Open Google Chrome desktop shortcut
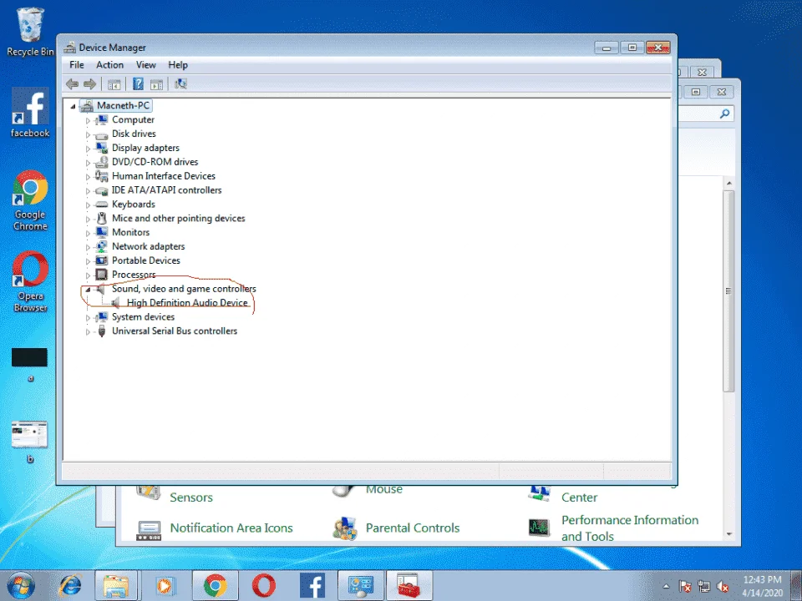 point(30,200)
